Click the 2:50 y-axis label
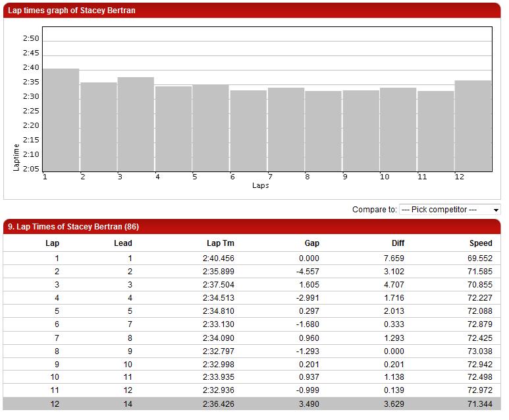 point(31,38)
